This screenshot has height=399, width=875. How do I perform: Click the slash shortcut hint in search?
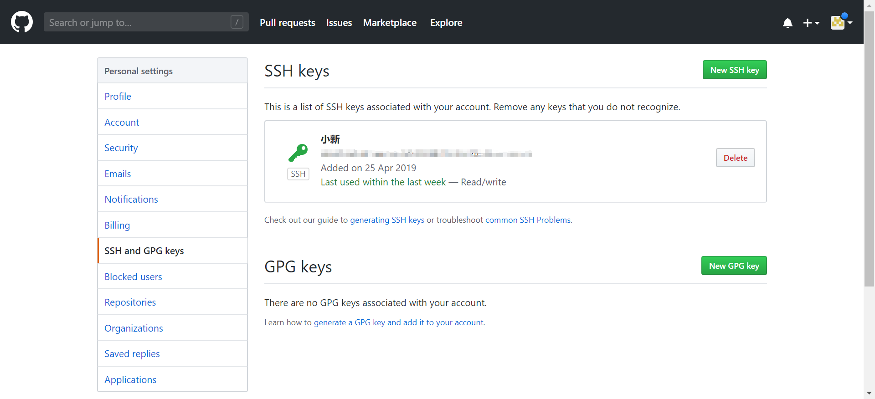[237, 22]
